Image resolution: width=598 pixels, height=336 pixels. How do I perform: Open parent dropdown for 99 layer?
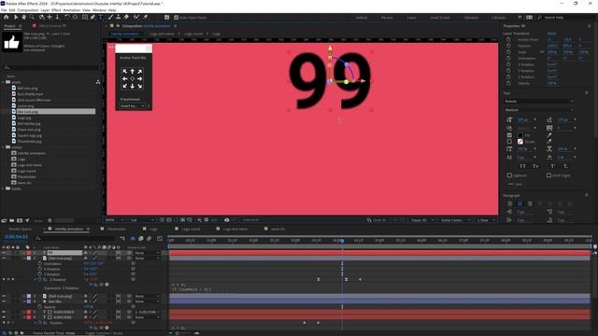point(148,253)
